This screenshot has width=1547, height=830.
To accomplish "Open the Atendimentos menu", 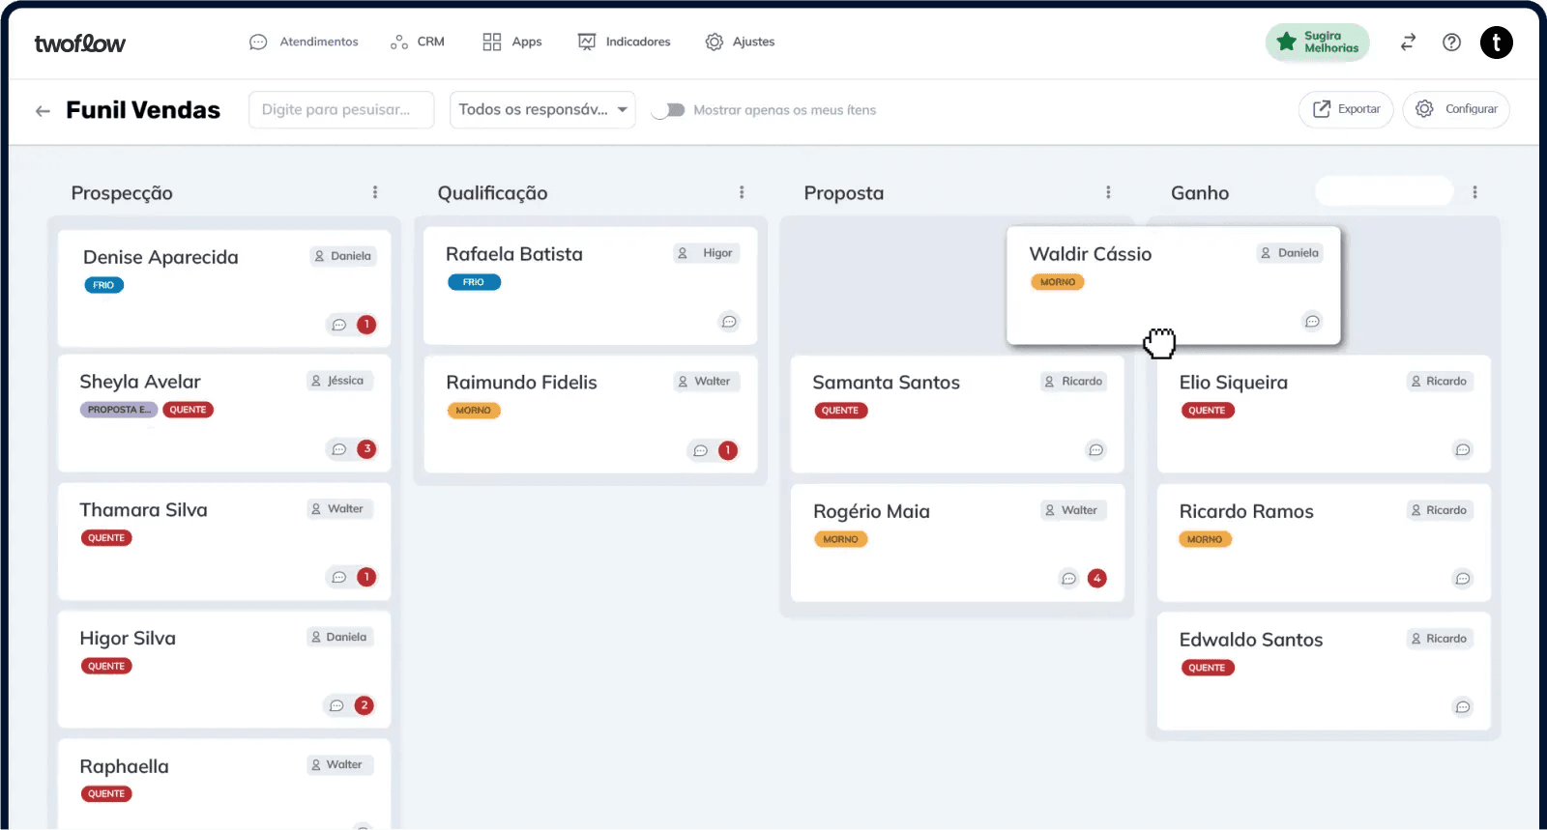I will (304, 42).
